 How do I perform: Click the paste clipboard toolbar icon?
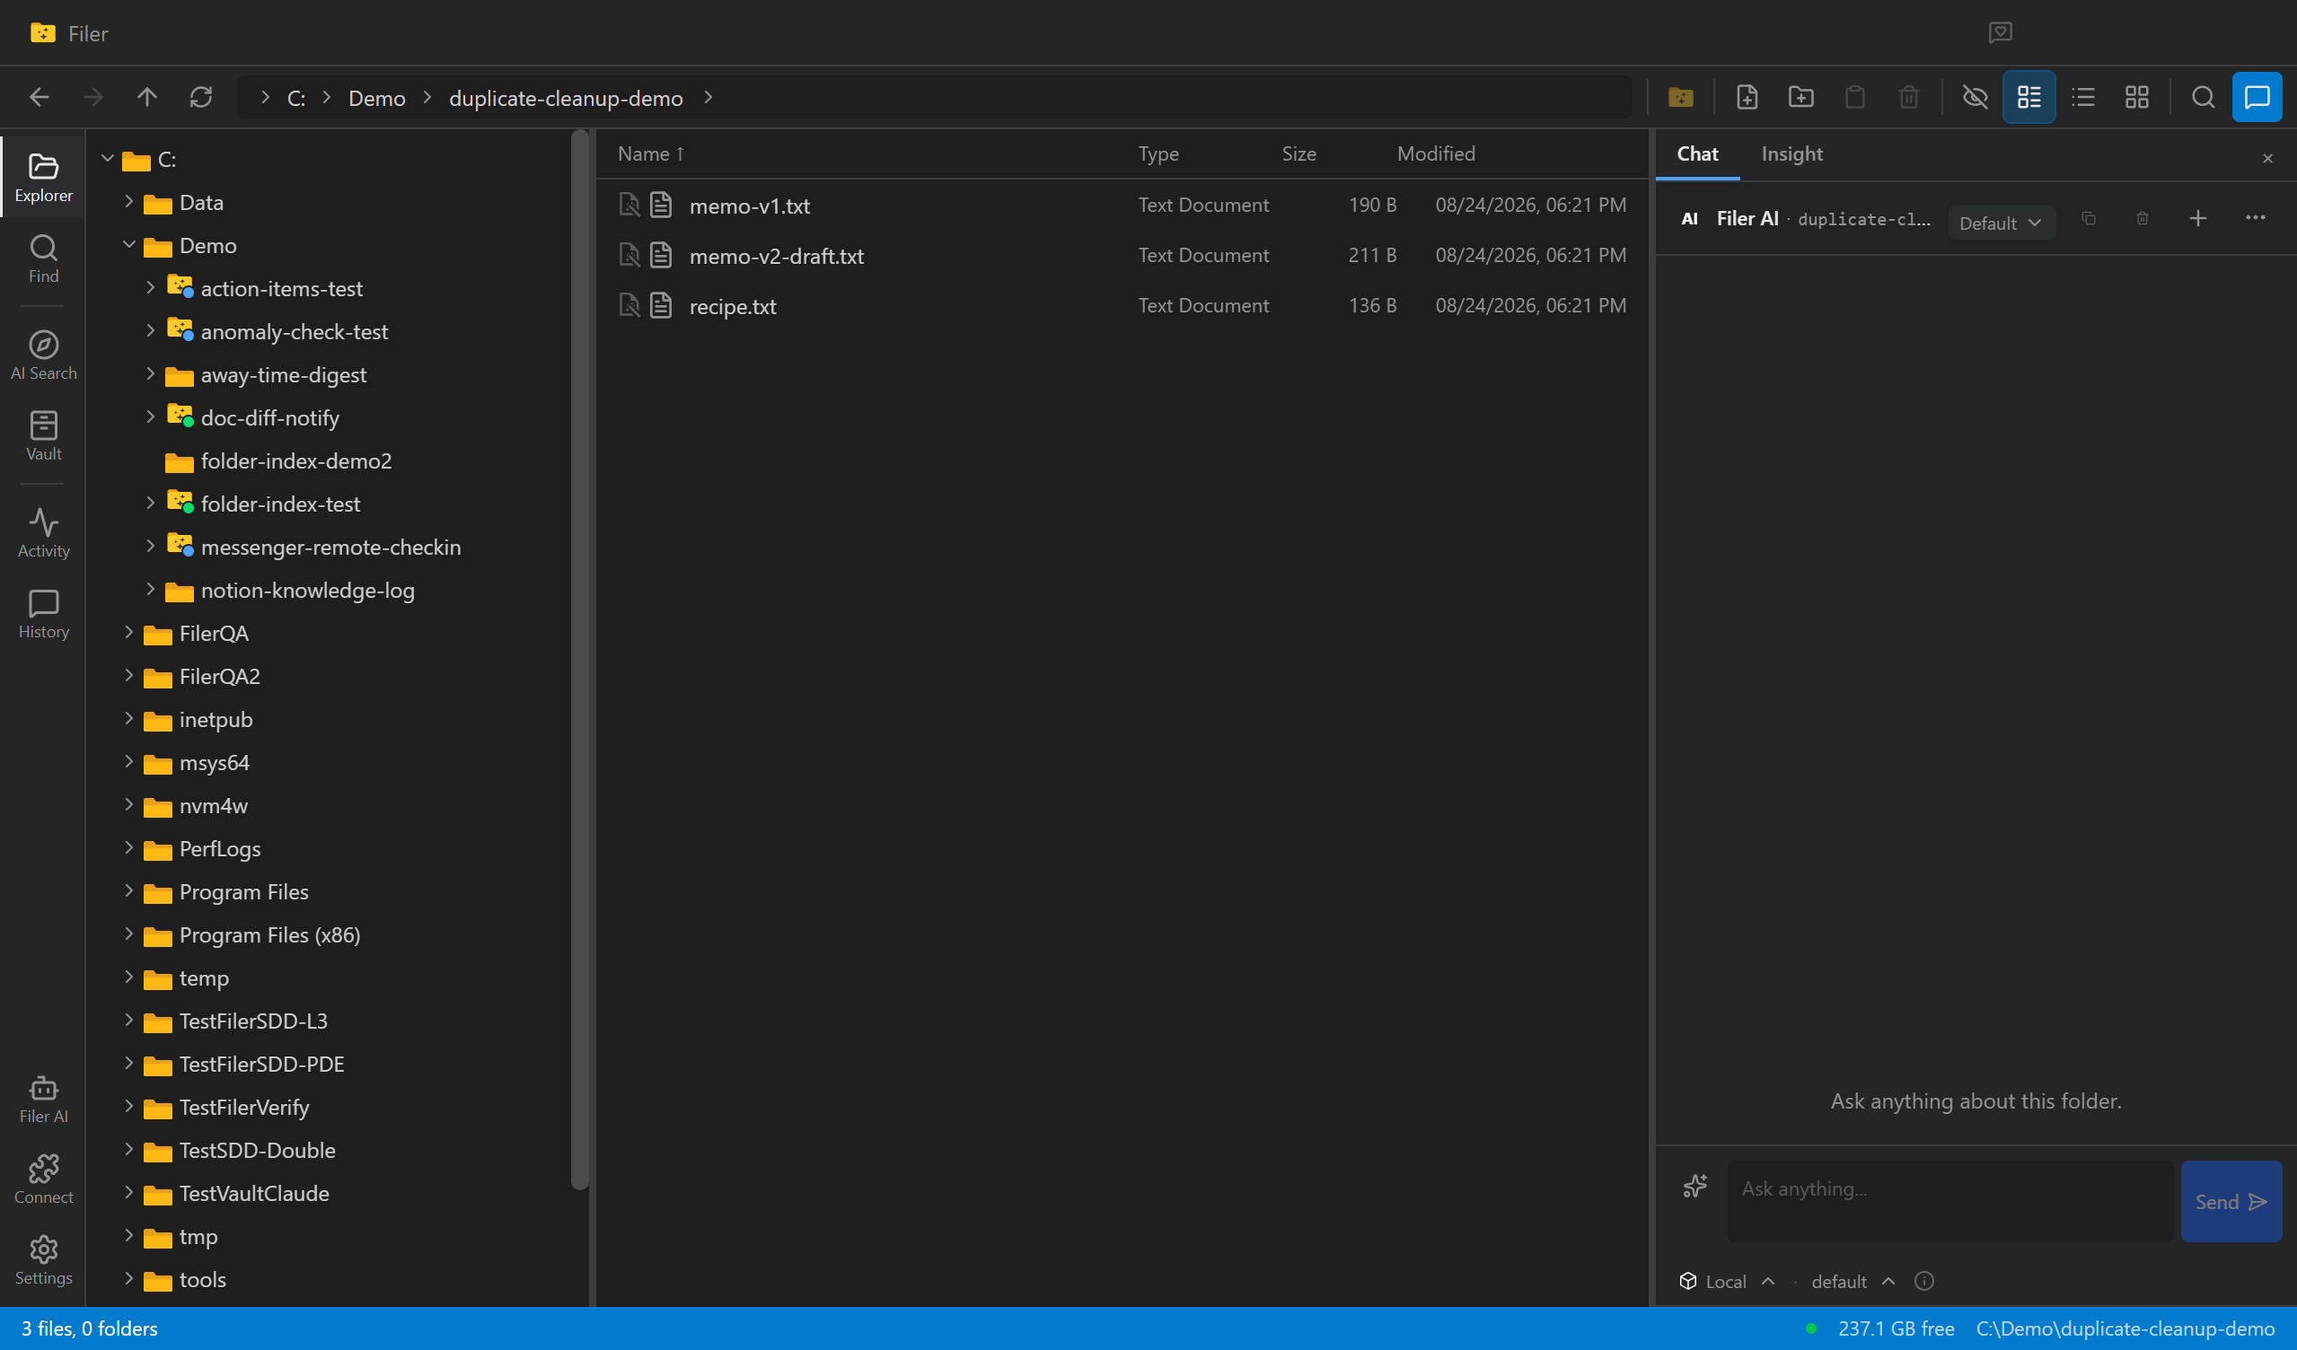click(1855, 98)
